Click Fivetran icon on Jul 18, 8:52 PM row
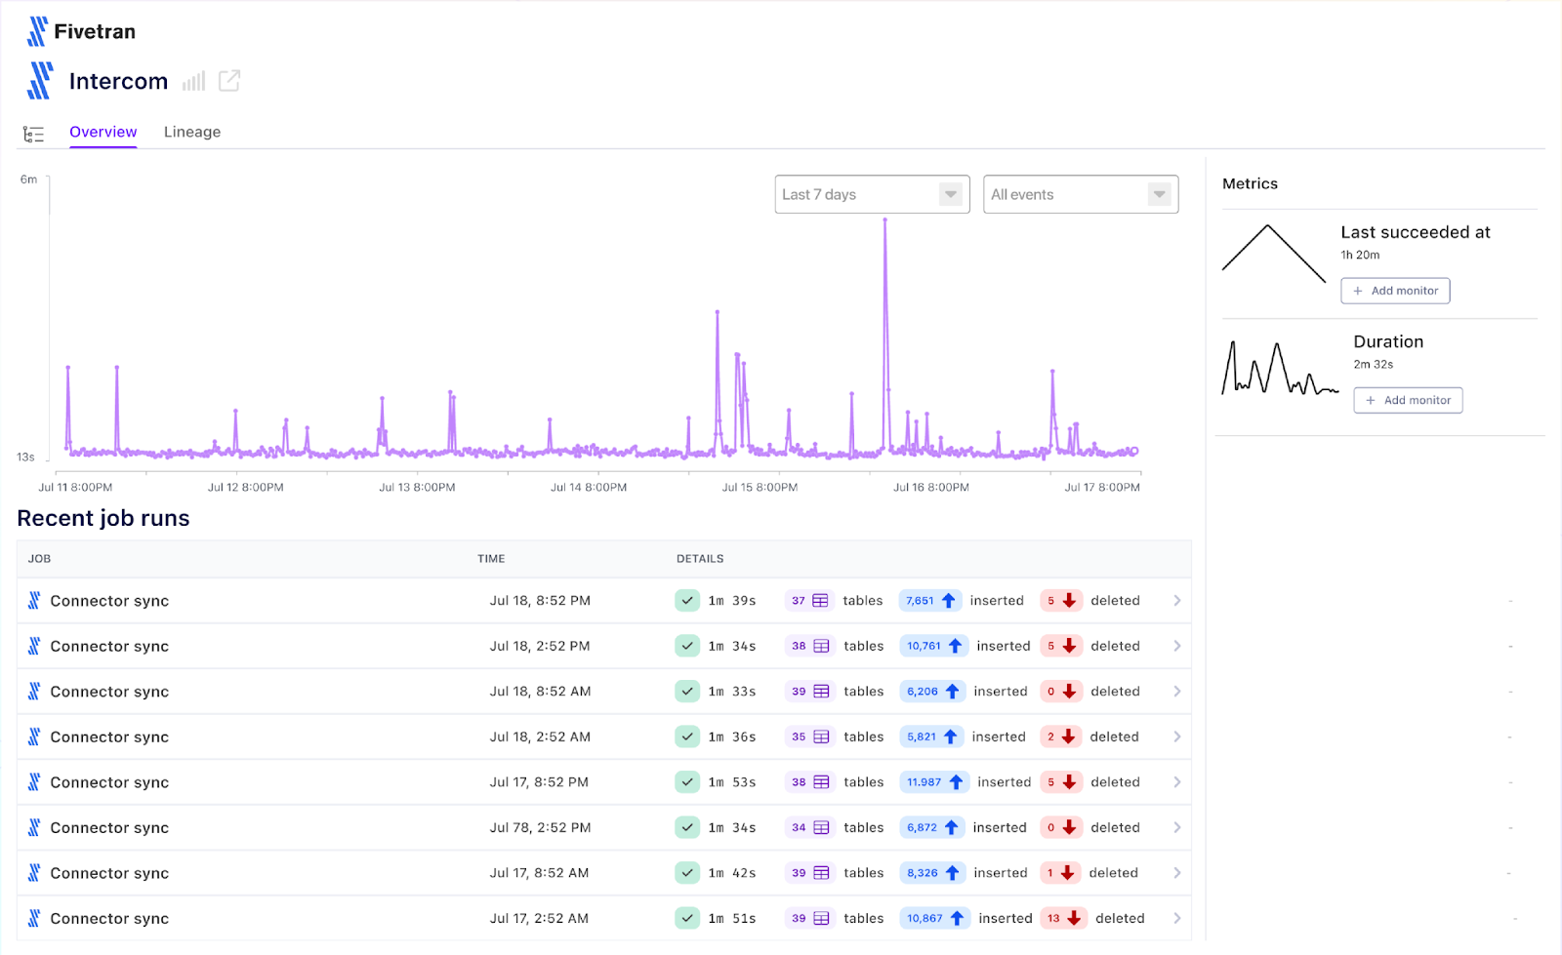 34,601
